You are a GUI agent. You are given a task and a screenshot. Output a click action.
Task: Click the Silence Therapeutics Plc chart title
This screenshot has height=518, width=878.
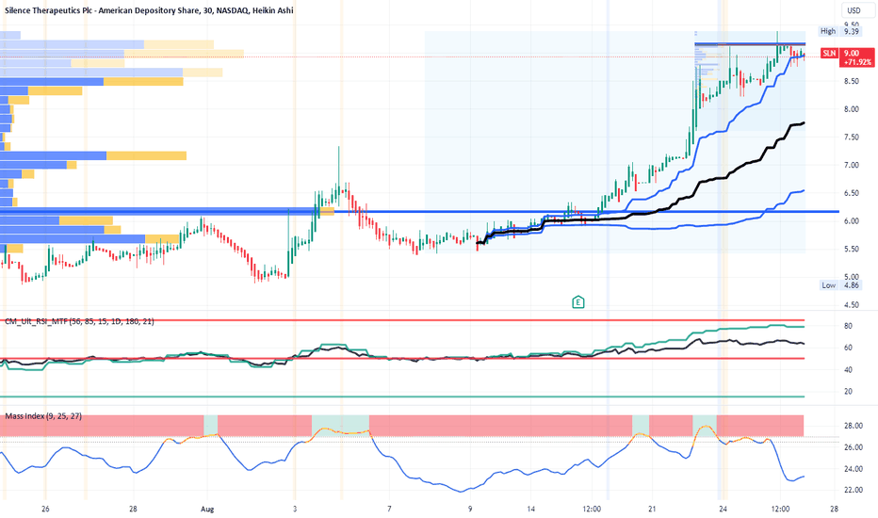click(149, 10)
